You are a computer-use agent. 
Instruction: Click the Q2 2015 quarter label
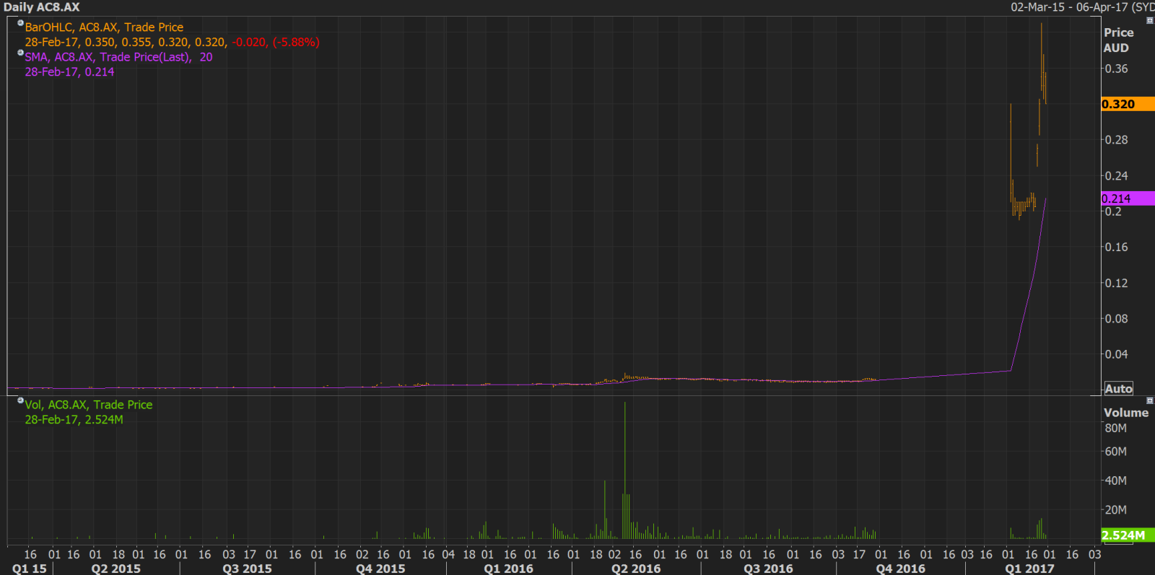coord(116,569)
